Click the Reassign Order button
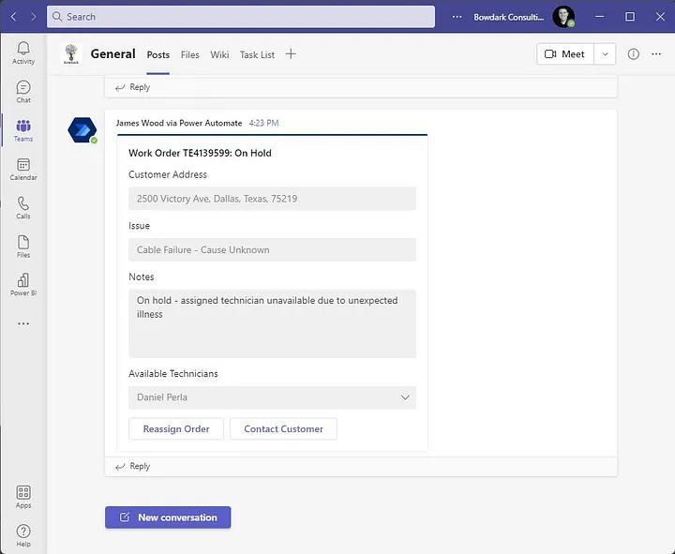This screenshot has width=675, height=554. click(176, 428)
